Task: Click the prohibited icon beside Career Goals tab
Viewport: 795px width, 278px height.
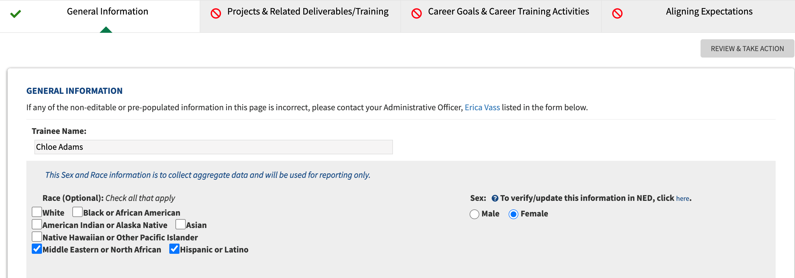Action: (x=416, y=13)
